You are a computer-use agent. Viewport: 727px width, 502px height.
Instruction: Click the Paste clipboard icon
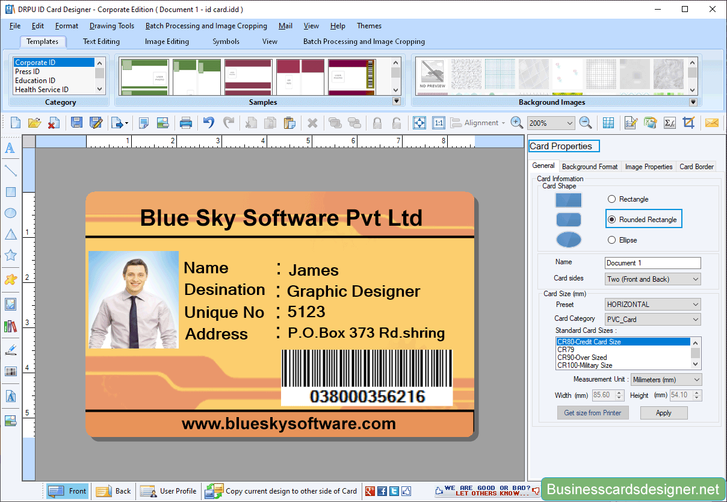(289, 123)
